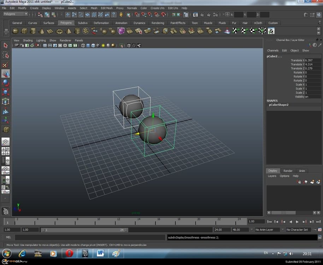
Task: Toggle the auto keyframe button
Action: click(315, 230)
